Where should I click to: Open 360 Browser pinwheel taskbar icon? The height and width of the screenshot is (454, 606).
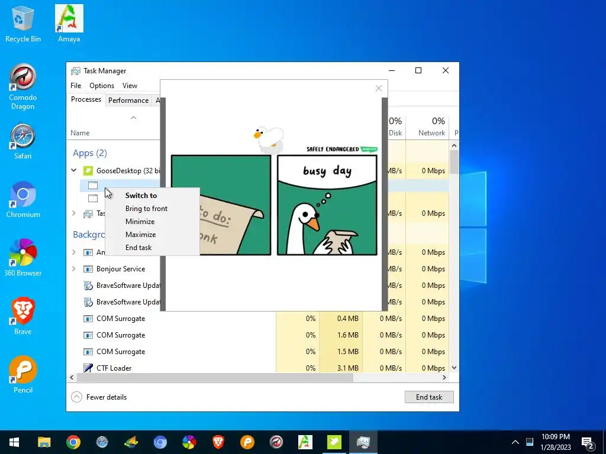189,442
